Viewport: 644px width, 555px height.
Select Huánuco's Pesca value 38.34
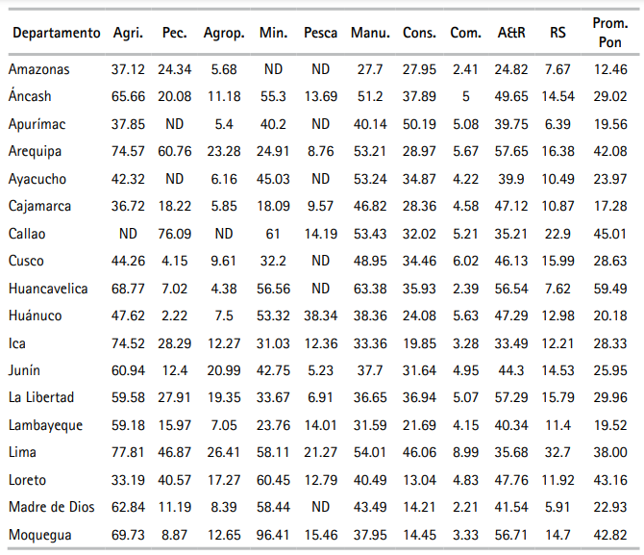pos(320,315)
